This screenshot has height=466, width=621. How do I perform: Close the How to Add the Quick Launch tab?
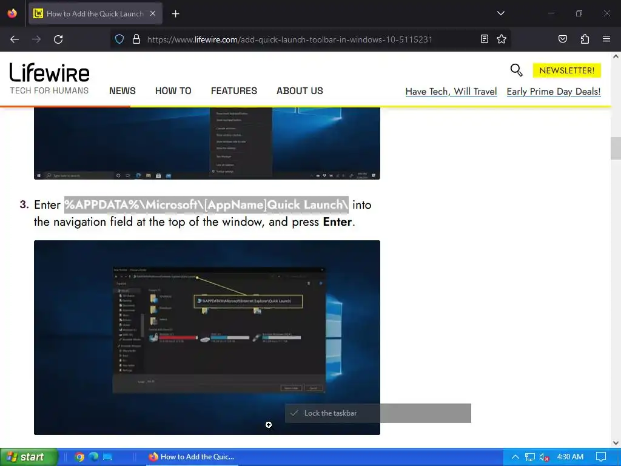[153, 13]
